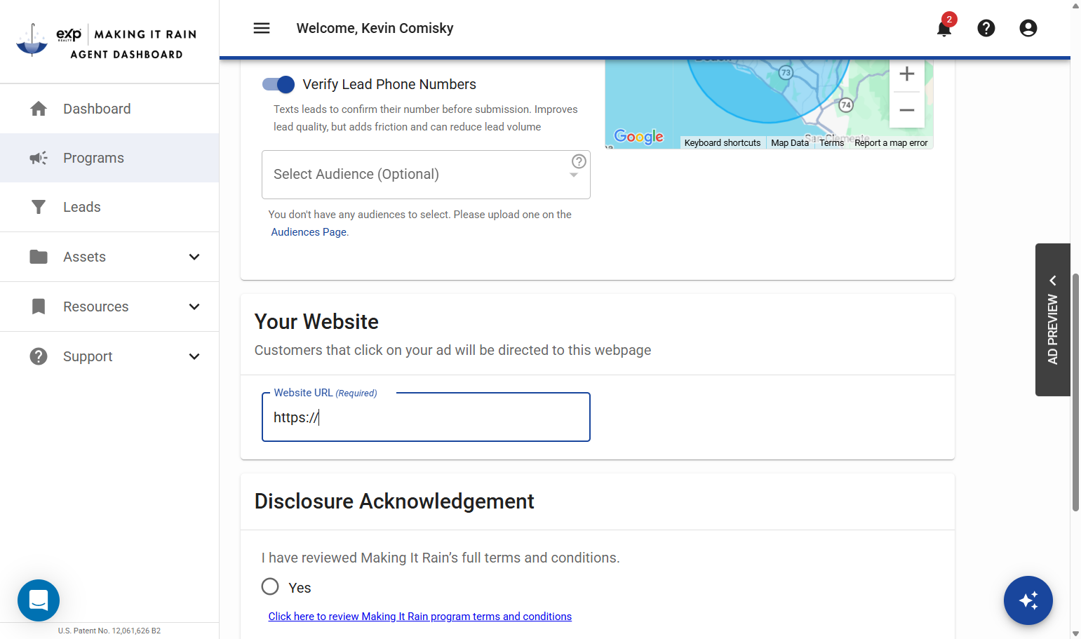Screen dimensions: 1081x639
Task: Open the map Terms link
Action: pos(832,143)
